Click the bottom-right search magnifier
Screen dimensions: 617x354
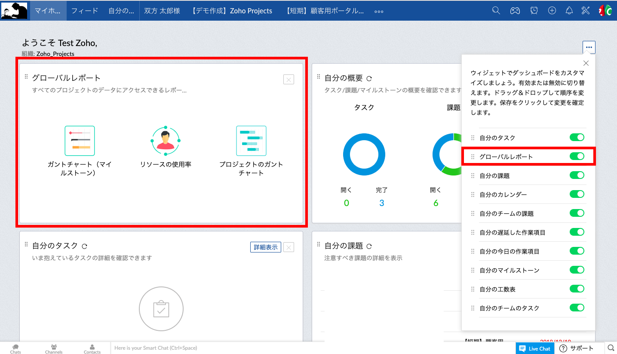pyautogui.click(x=611, y=348)
